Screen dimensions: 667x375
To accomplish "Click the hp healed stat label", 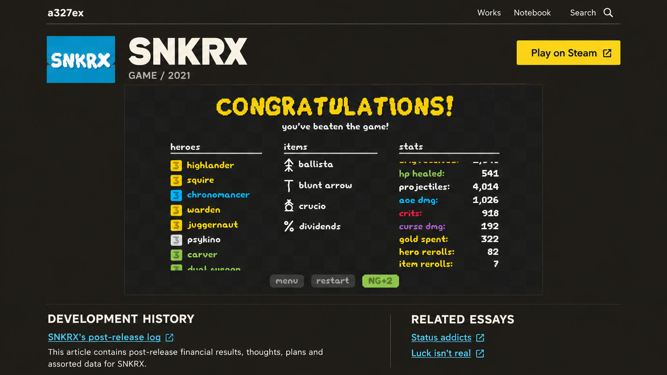I will click(x=422, y=174).
